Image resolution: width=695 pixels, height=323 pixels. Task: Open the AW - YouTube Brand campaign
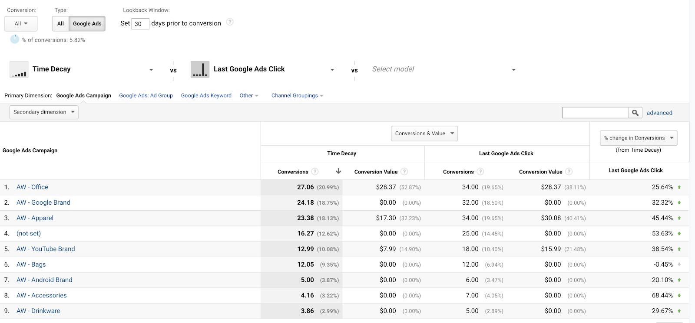click(x=46, y=249)
